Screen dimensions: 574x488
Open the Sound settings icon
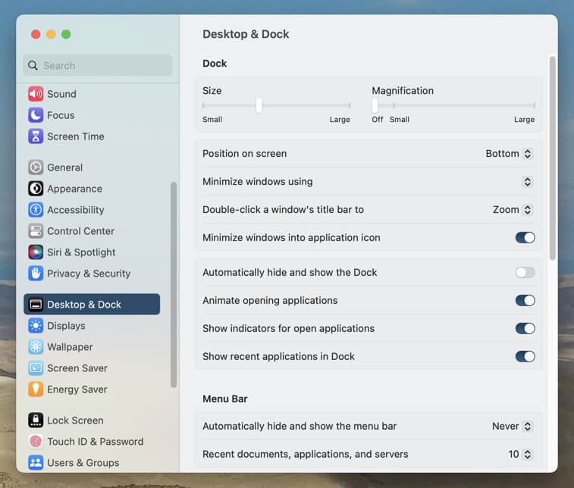click(36, 94)
